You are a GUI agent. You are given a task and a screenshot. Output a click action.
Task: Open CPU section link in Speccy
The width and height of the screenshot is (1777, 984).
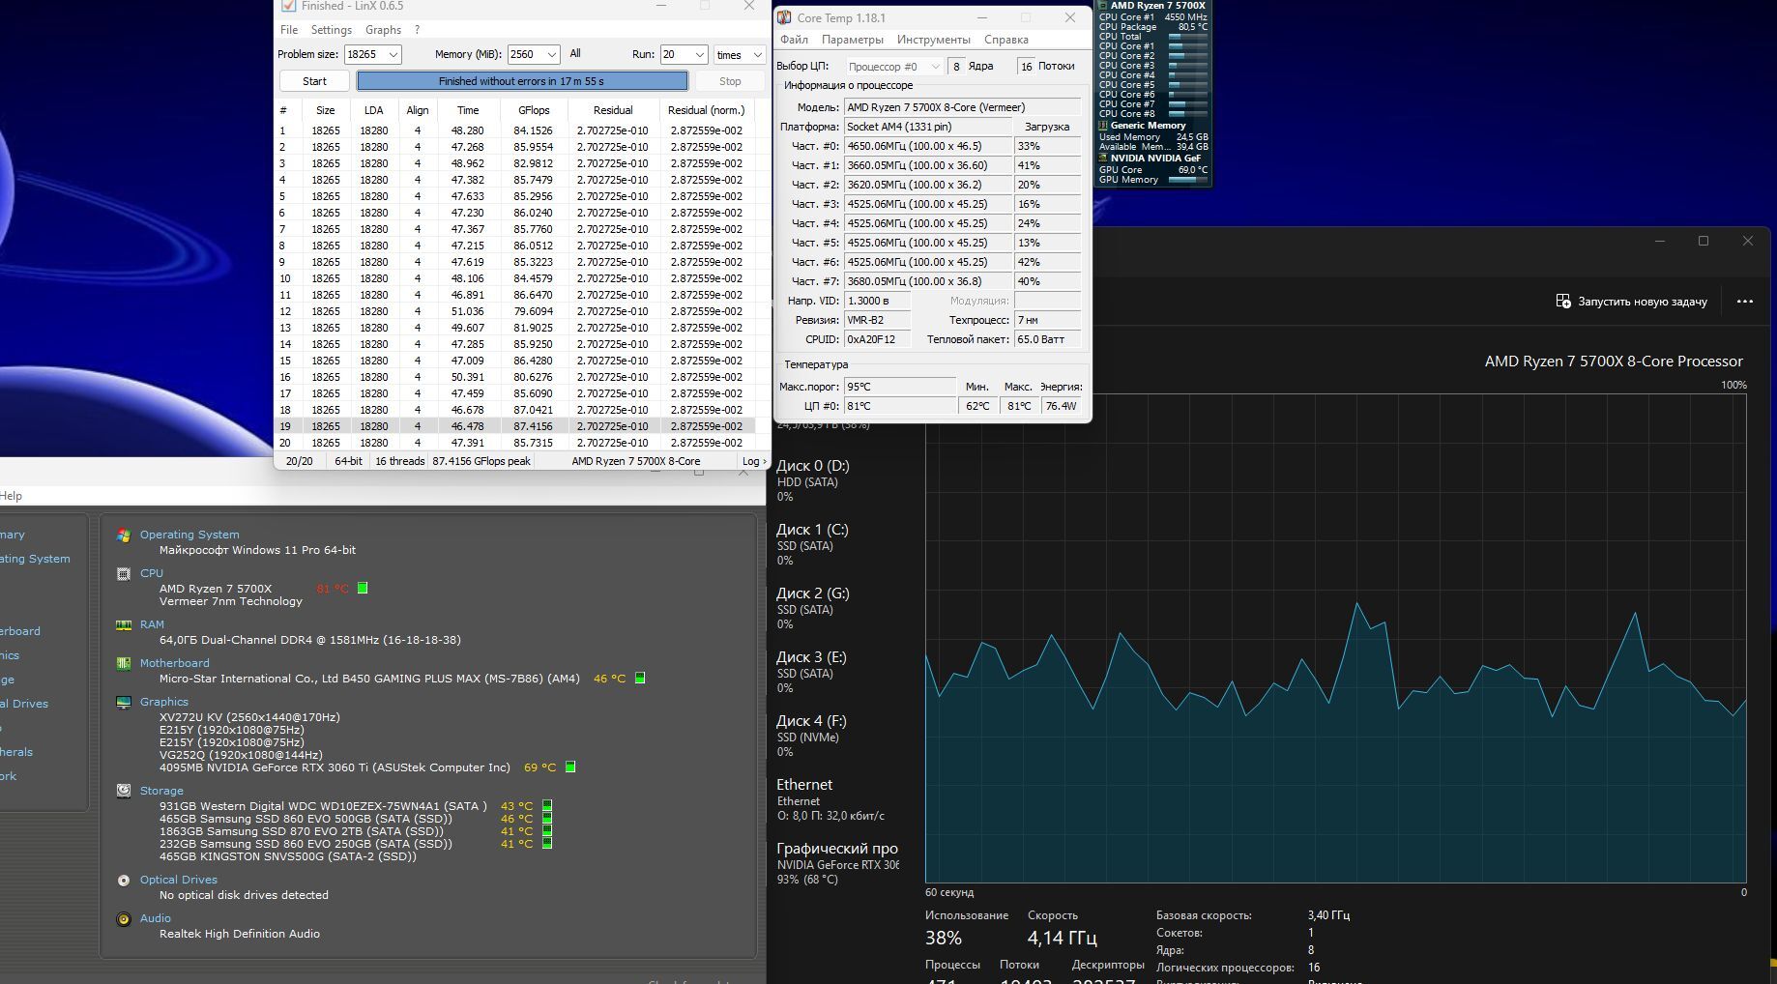click(x=152, y=573)
